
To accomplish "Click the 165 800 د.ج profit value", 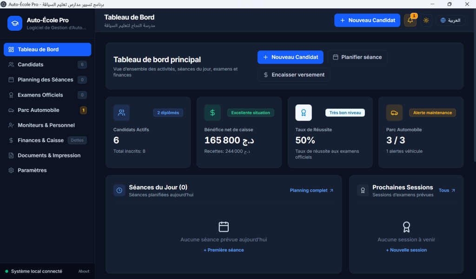I will (x=229, y=140).
